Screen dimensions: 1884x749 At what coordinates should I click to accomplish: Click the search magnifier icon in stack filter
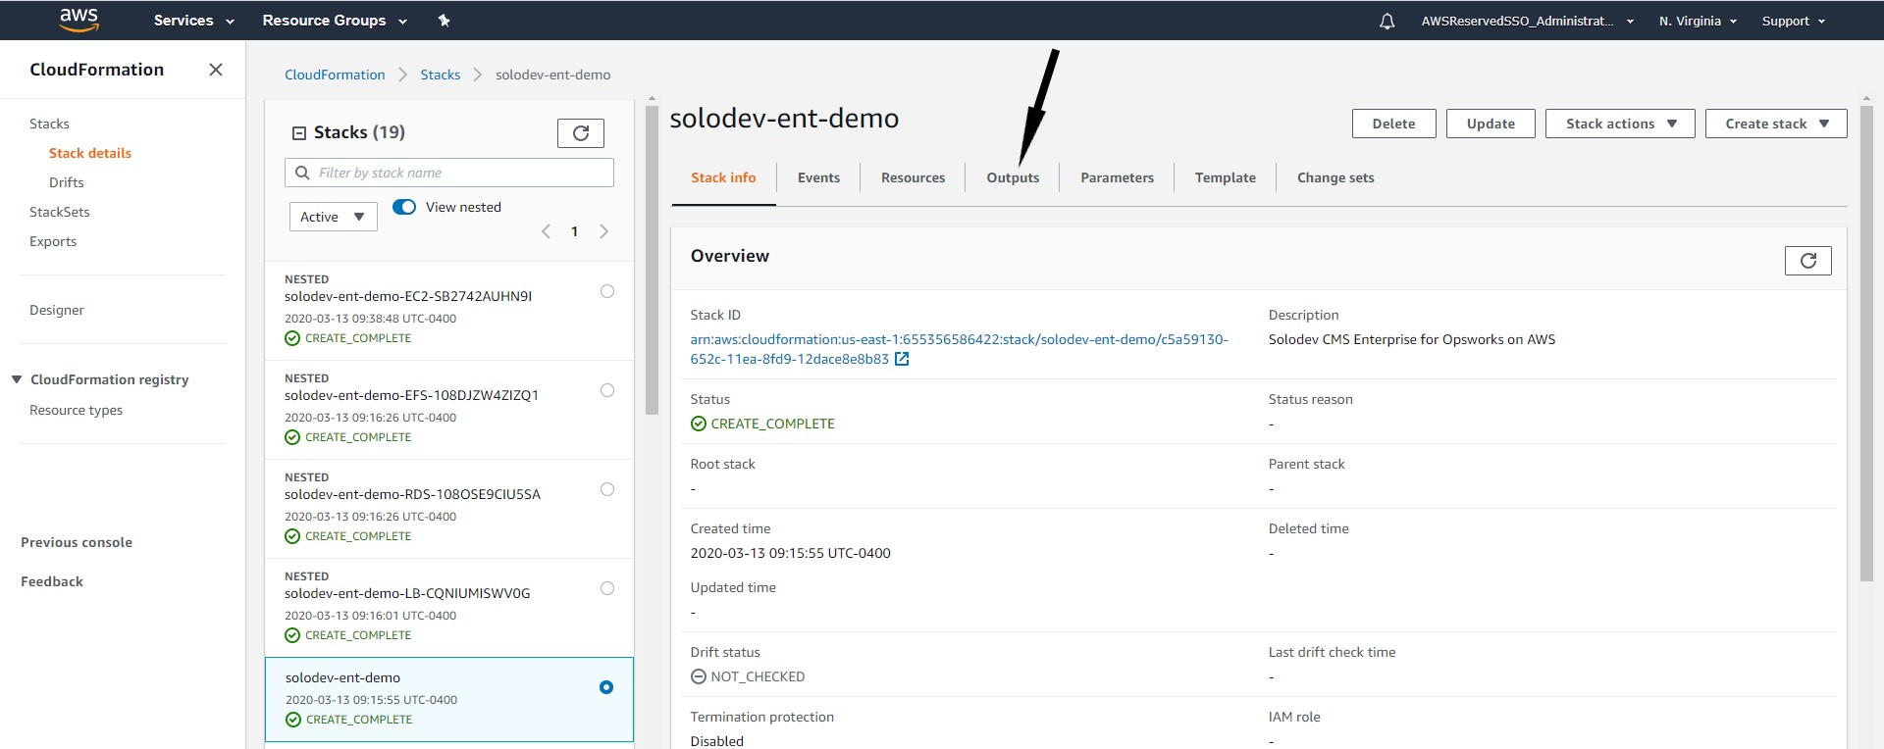tap(302, 173)
